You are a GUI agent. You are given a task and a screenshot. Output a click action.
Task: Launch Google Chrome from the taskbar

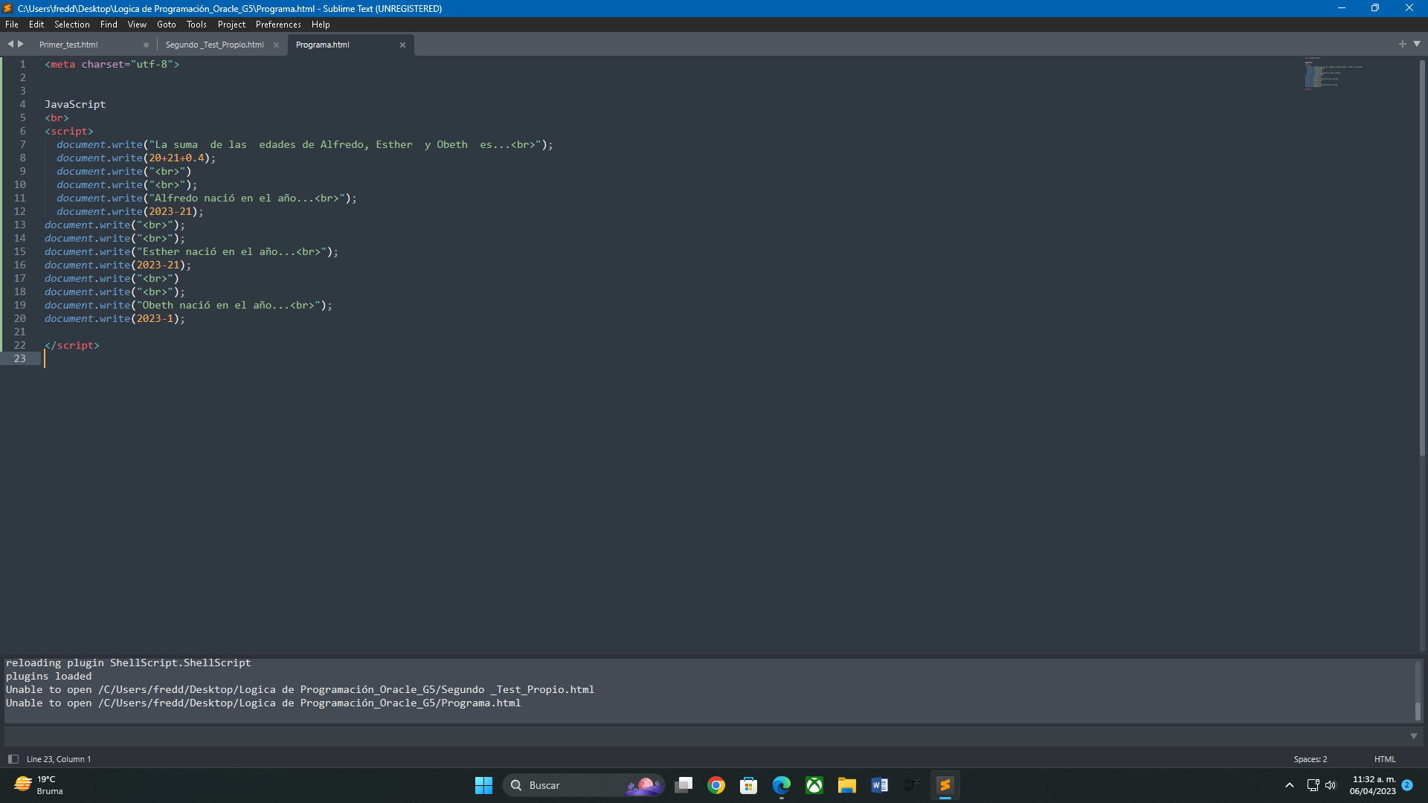coord(716,785)
